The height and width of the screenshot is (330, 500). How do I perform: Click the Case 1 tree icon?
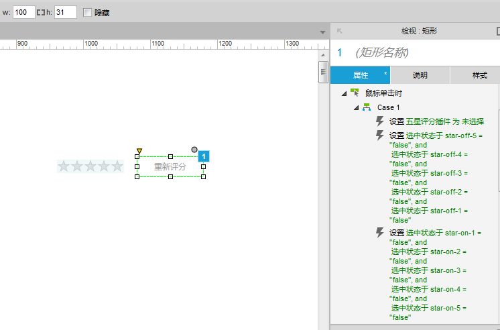tap(367, 107)
